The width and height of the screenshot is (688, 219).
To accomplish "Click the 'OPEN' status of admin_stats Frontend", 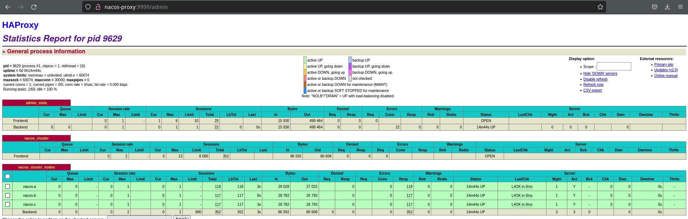I will pyautogui.click(x=486, y=121).
